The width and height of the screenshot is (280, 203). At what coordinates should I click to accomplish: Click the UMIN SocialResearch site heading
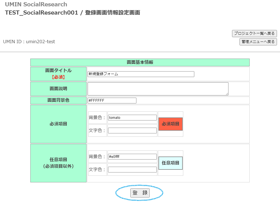(36, 4)
